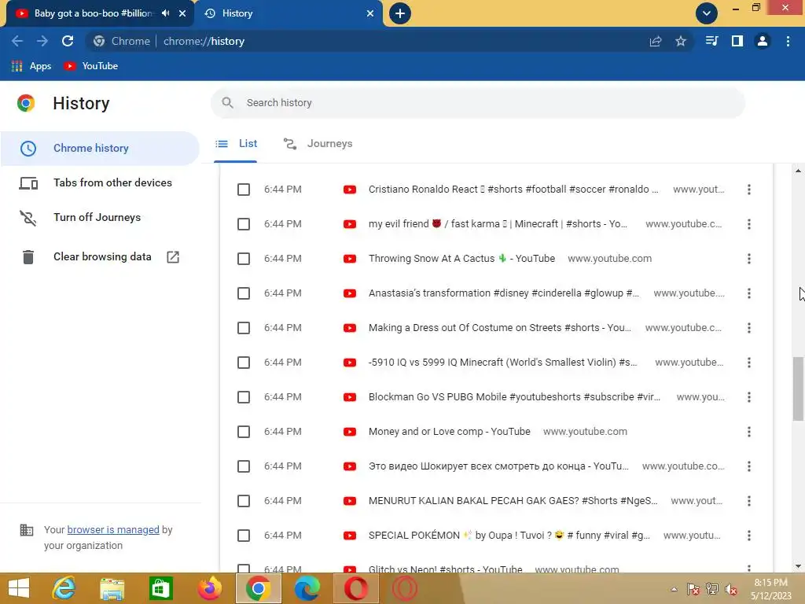Select Chrome history in the sidebar
Image resolution: width=805 pixels, height=604 pixels.
[100, 149]
